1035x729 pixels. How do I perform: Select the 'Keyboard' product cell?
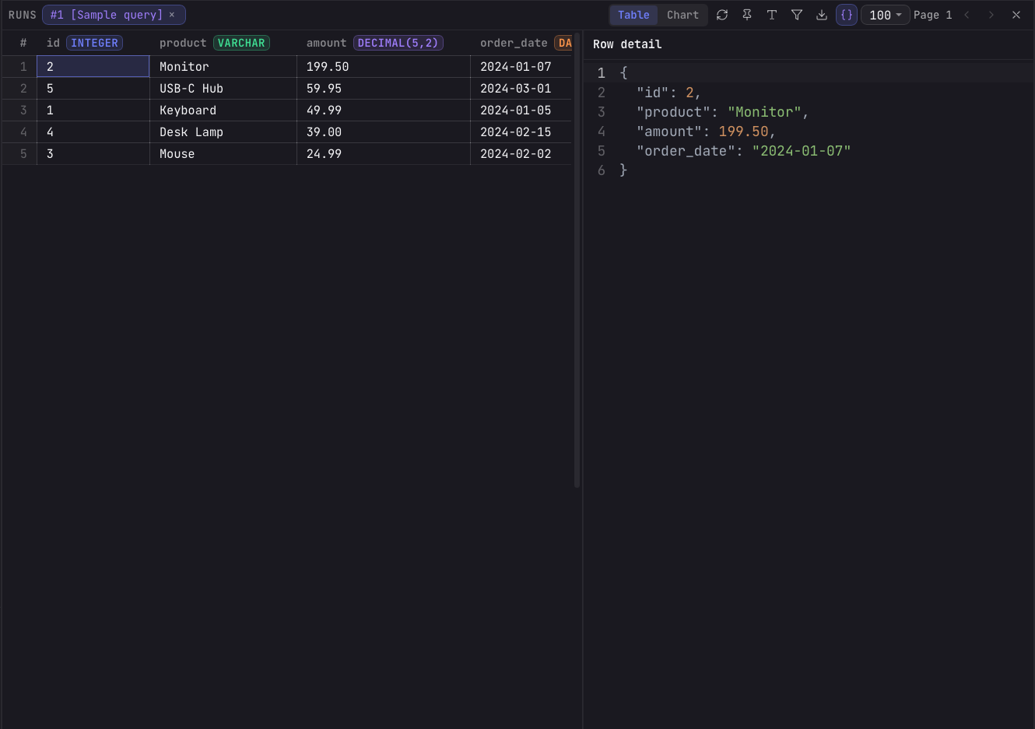click(x=223, y=110)
